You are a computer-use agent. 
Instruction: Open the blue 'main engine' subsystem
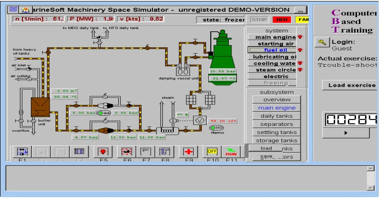[x=276, y=108]
